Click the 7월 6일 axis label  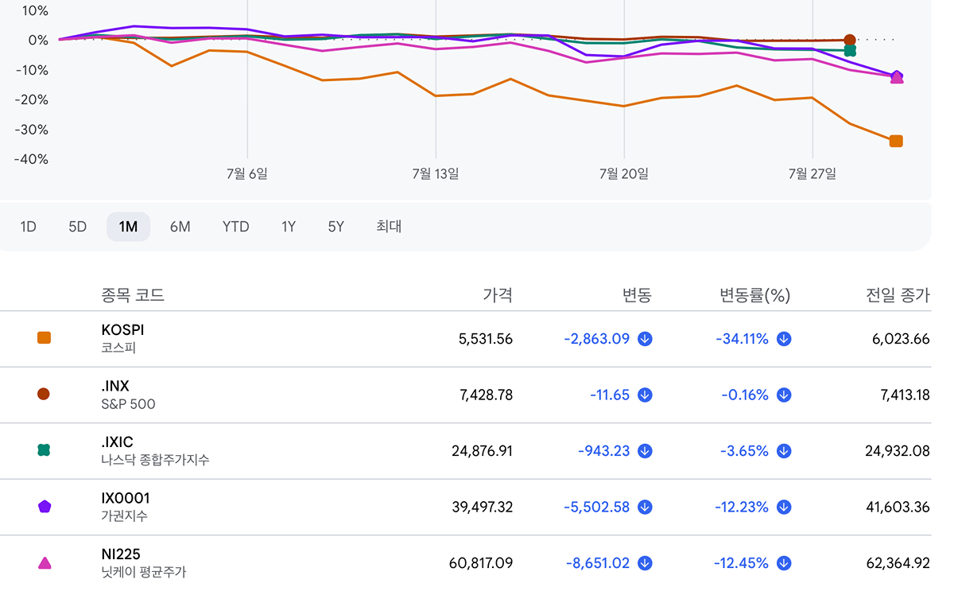(247, 173)
